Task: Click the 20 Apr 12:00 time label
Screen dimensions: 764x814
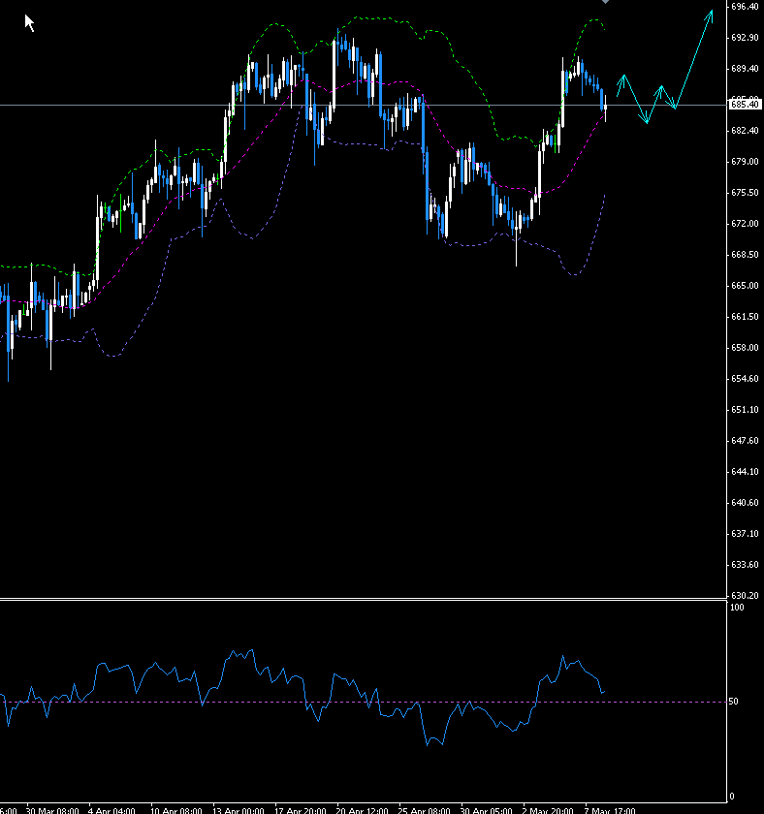Action: point(362,810)
